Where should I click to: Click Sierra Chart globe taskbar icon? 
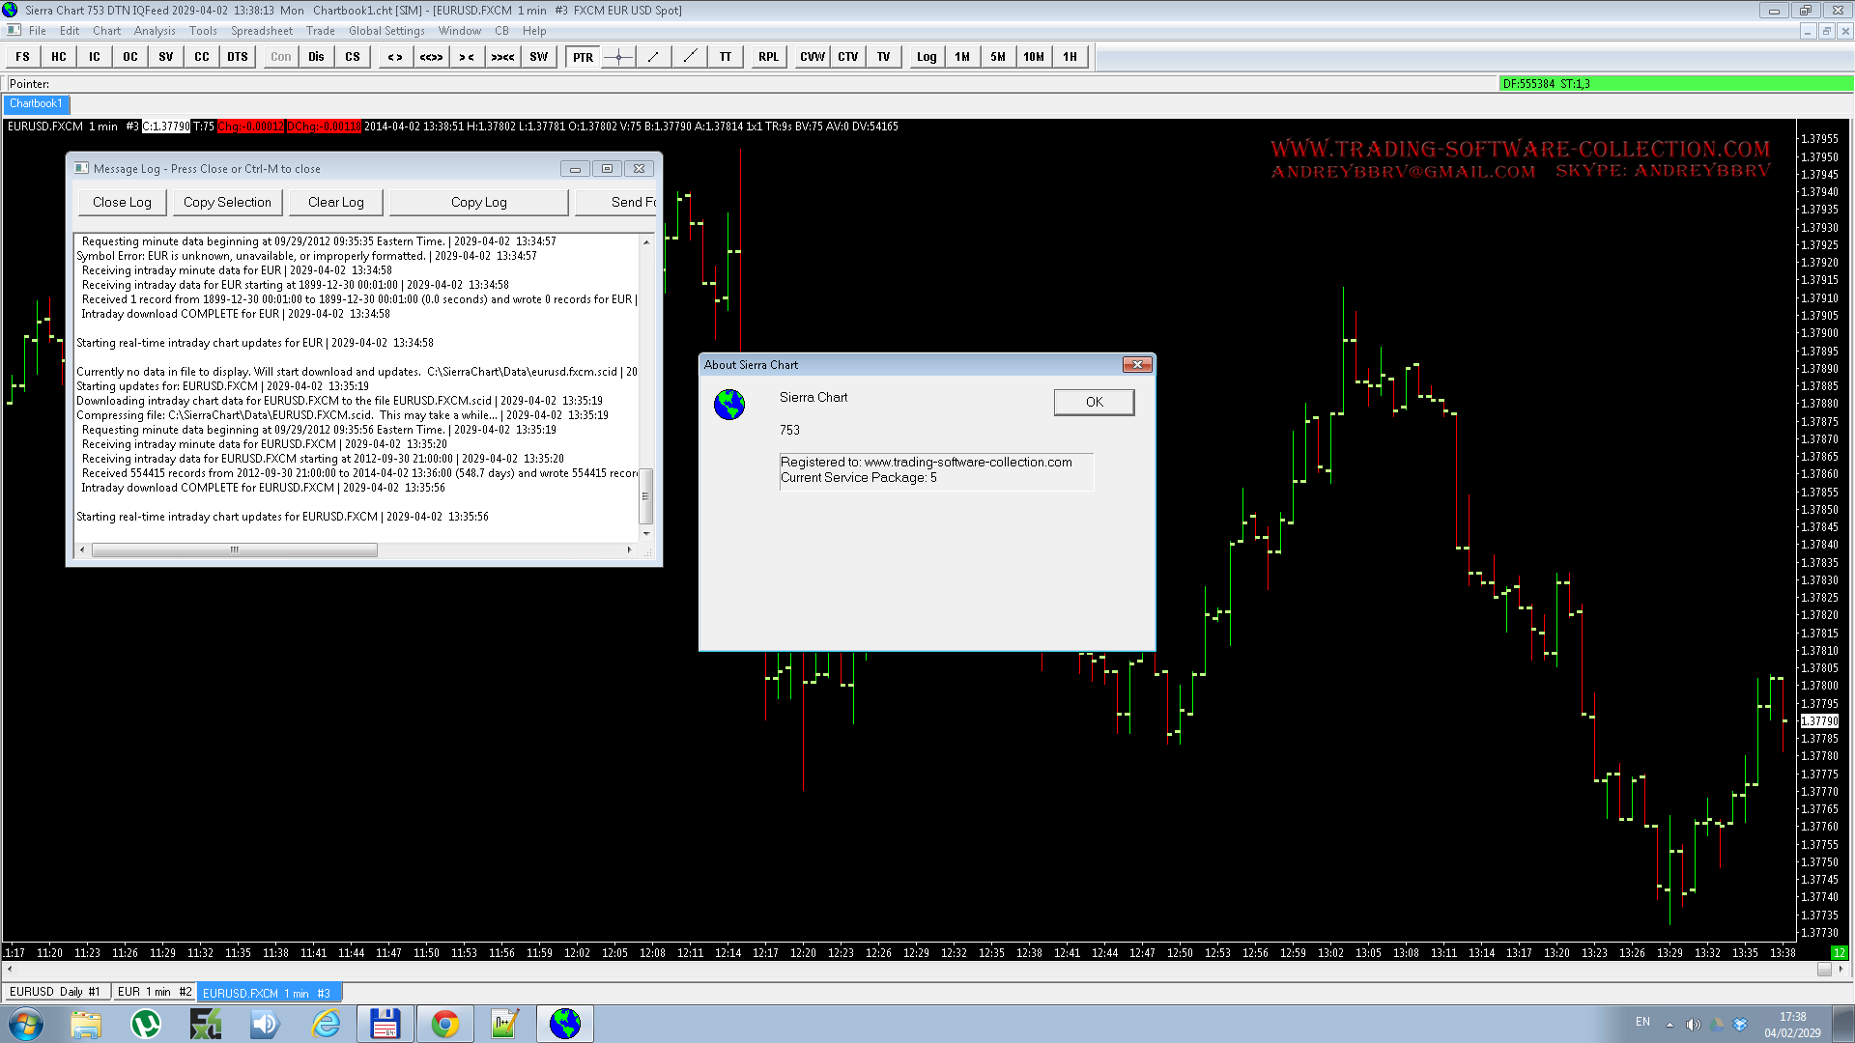click(x=565, y=1024)
